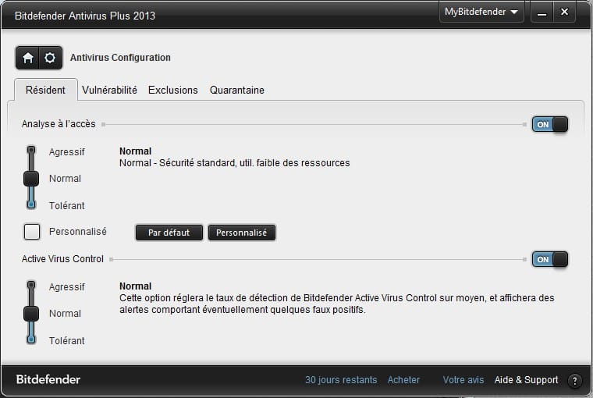Open the Acheter link
This screenshot has height=398, width=593.
tap(403, 380)
